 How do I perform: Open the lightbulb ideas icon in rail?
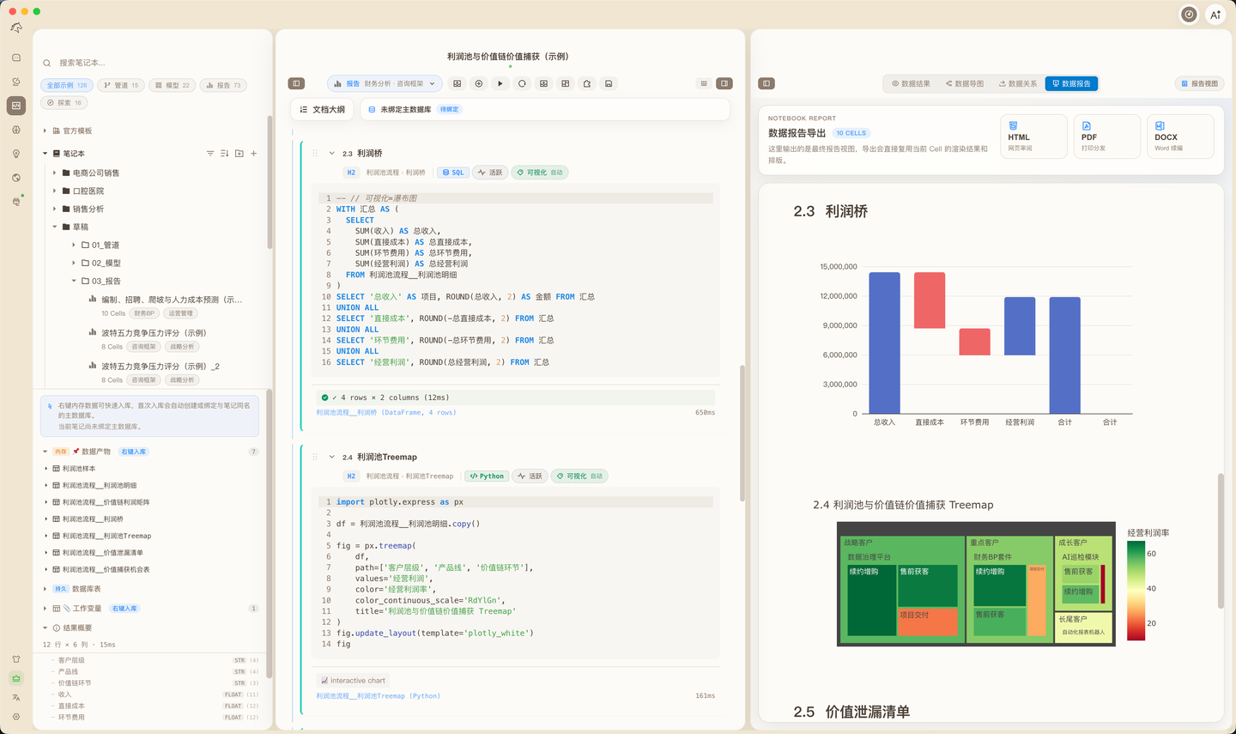tap(16, 154)
